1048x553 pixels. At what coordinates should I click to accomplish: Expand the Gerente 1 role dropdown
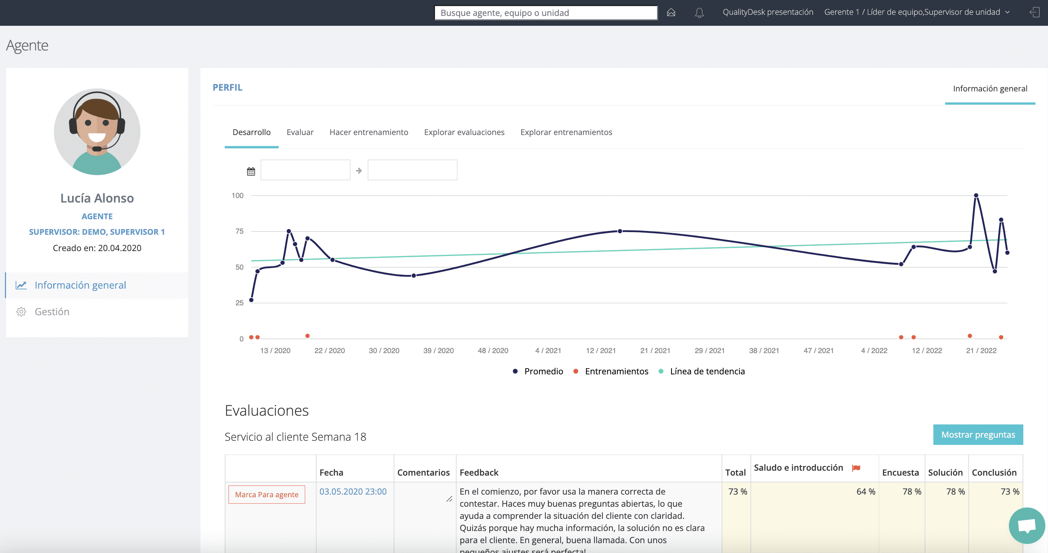[x=916, y=12]
